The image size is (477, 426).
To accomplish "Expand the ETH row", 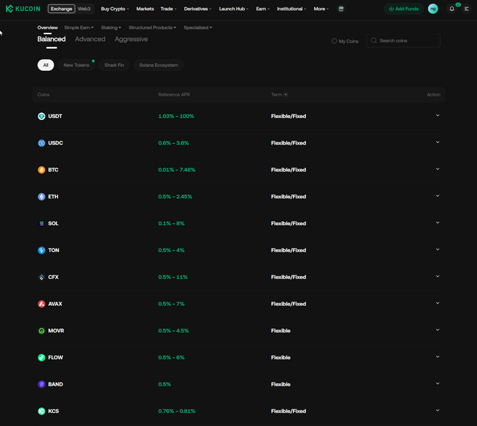I will pyautogui.click(x=437, y=196).
